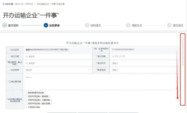Click the chevron arrow of 企业类型 select
This screenshot has height=113, width=187.
[x=89, y=70]
